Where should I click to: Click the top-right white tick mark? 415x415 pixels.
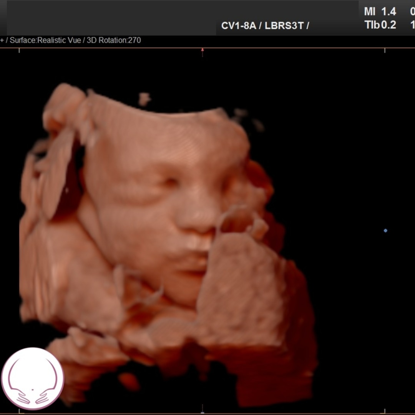[x=385, y=50]
